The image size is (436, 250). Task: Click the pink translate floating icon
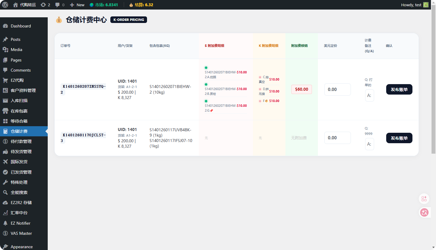point(424,212)
